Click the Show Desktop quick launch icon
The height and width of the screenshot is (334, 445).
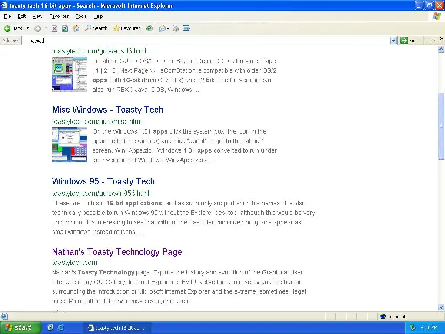50,327
